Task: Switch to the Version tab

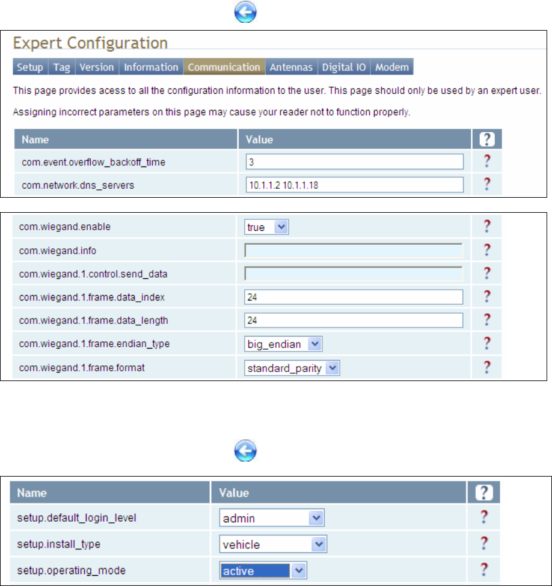Action: click(x=97, y=67)
